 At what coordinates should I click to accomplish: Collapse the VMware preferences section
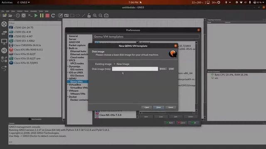coord(68,91)
